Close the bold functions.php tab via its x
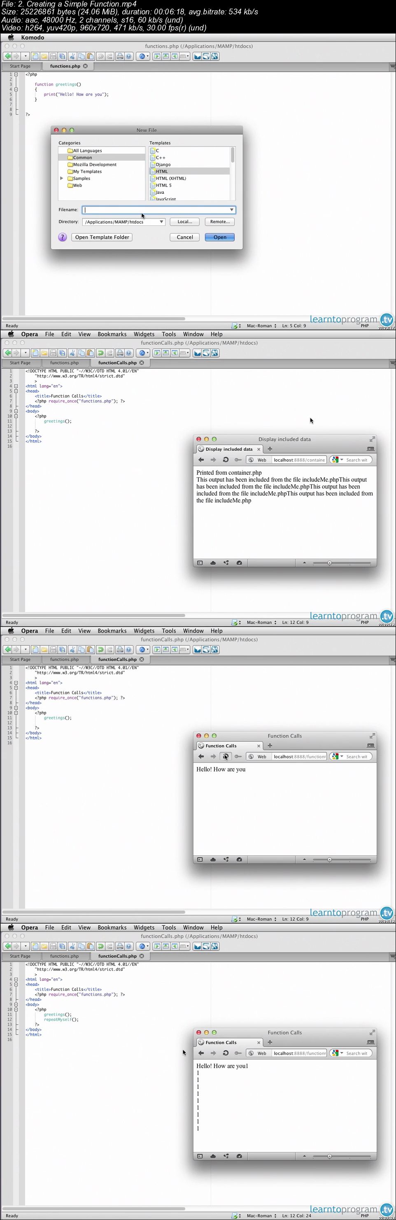This screenshot has height=1220, width=396. coord(85,66)
